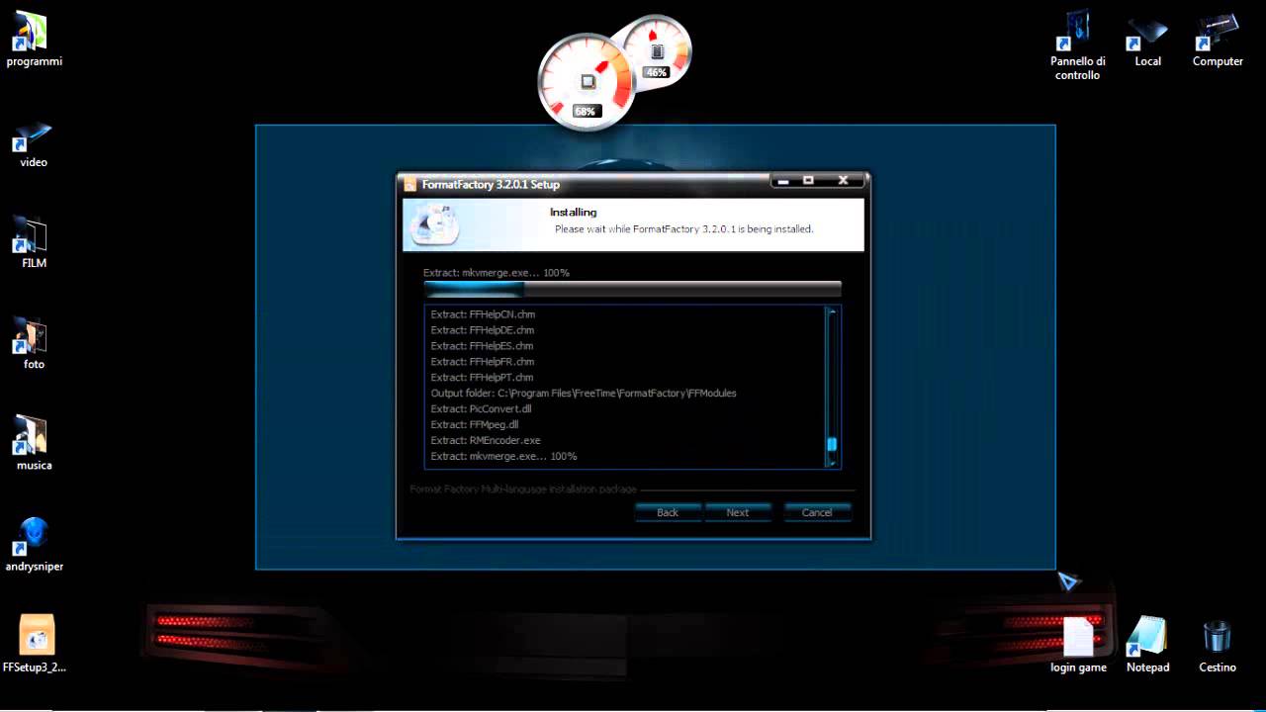Click status text above progress bar

(497, 273)
